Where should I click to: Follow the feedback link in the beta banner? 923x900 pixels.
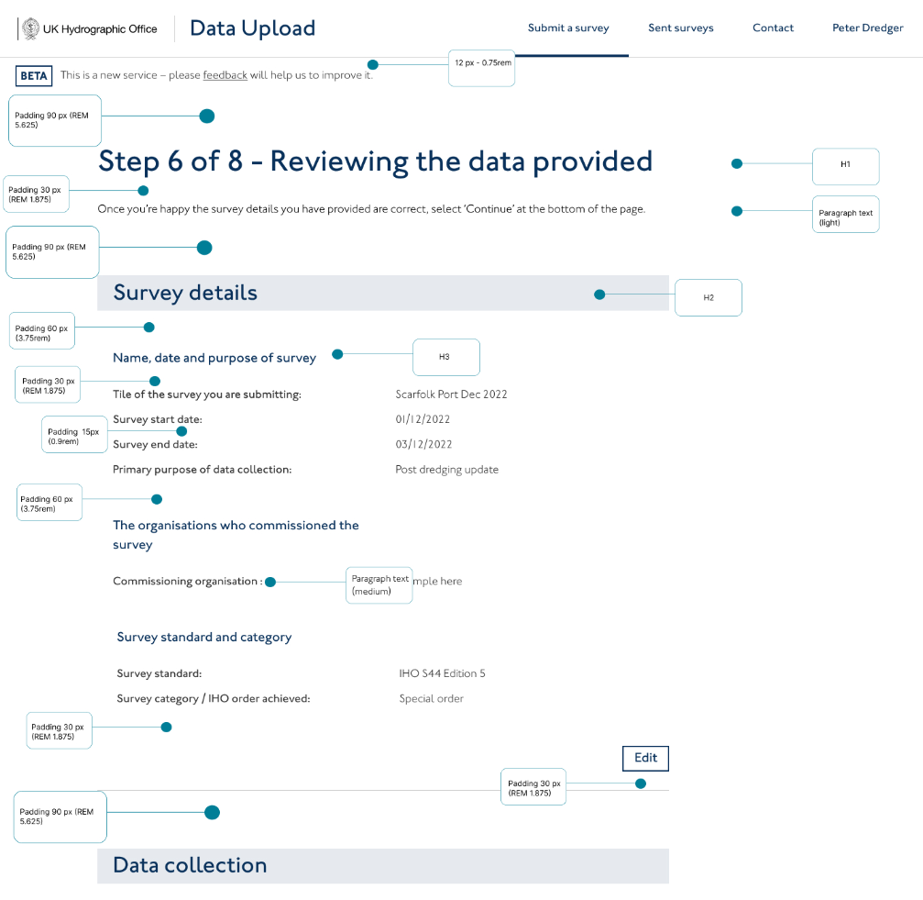point(225,75)
